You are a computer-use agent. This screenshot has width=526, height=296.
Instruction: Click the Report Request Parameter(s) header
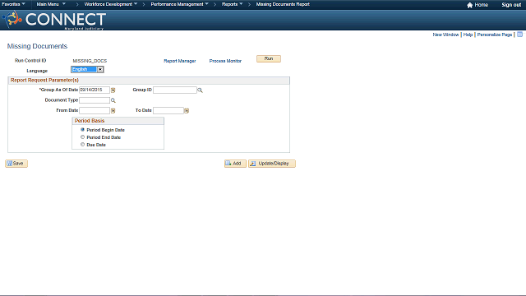(x=44, y=81)
